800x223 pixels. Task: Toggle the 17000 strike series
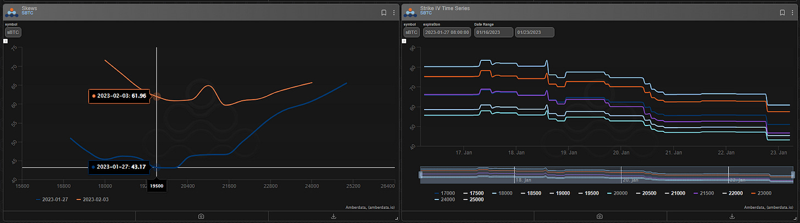pos(444,193)
